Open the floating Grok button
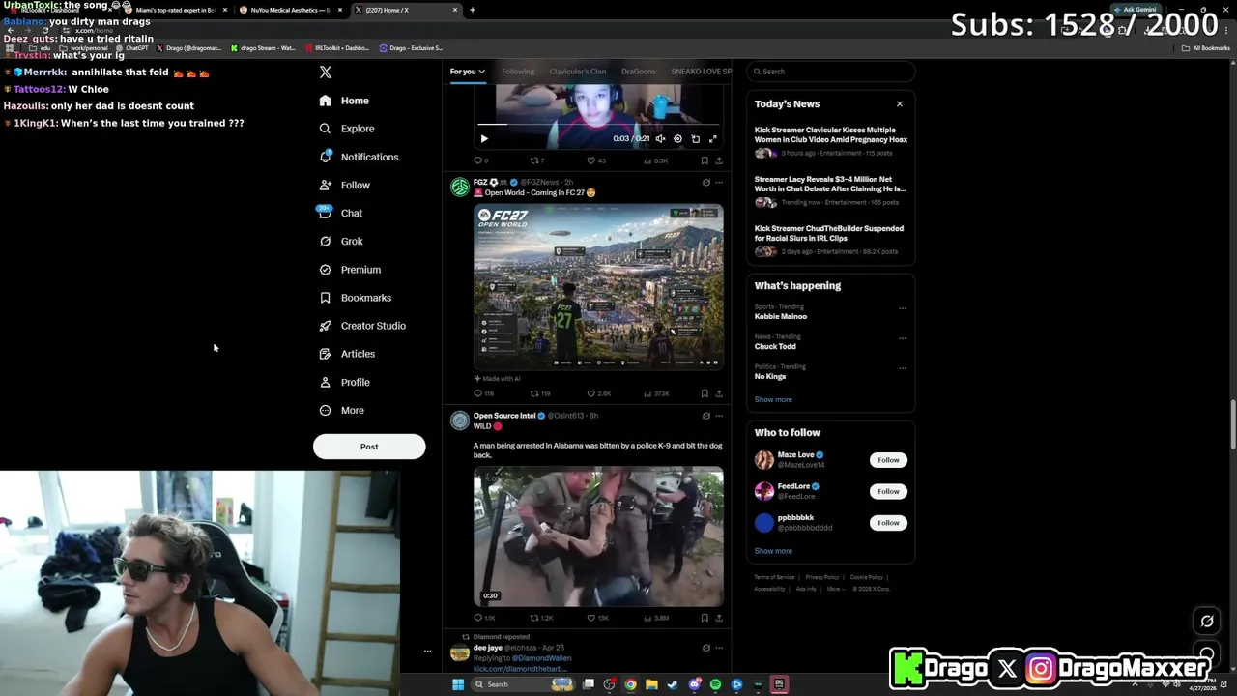 [1206, 622]
